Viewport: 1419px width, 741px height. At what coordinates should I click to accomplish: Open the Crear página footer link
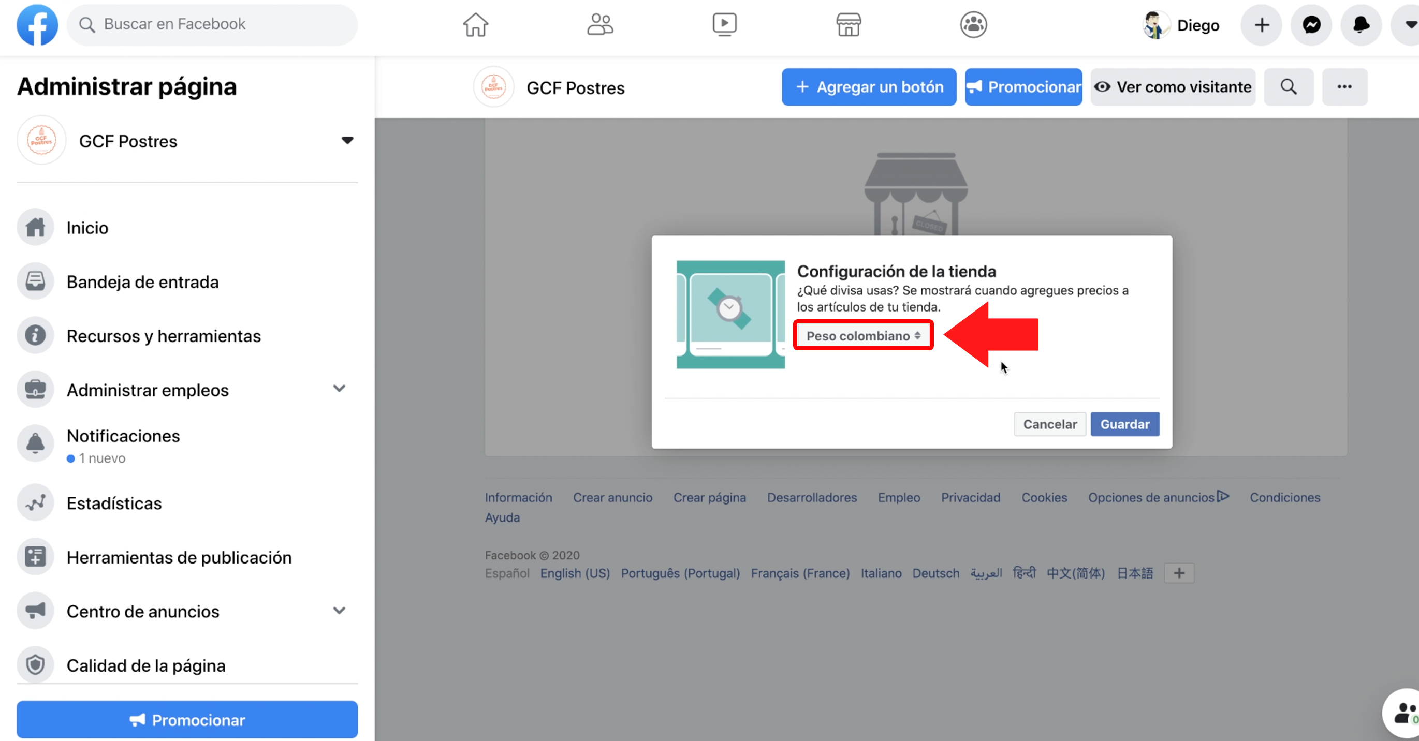point(709,497)
